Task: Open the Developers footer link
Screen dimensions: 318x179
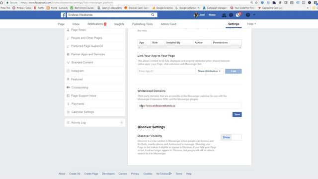Action: coord(108,174)
